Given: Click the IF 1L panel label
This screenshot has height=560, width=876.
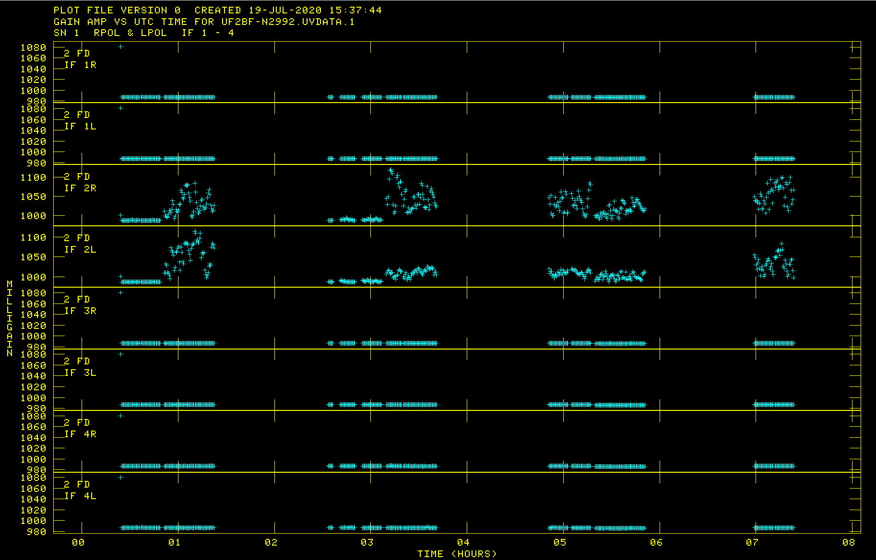Looking at the screenshot, I should point(80,126).
